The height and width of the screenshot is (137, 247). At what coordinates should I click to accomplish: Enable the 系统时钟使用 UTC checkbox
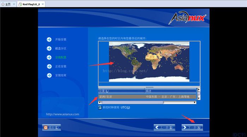100,107
